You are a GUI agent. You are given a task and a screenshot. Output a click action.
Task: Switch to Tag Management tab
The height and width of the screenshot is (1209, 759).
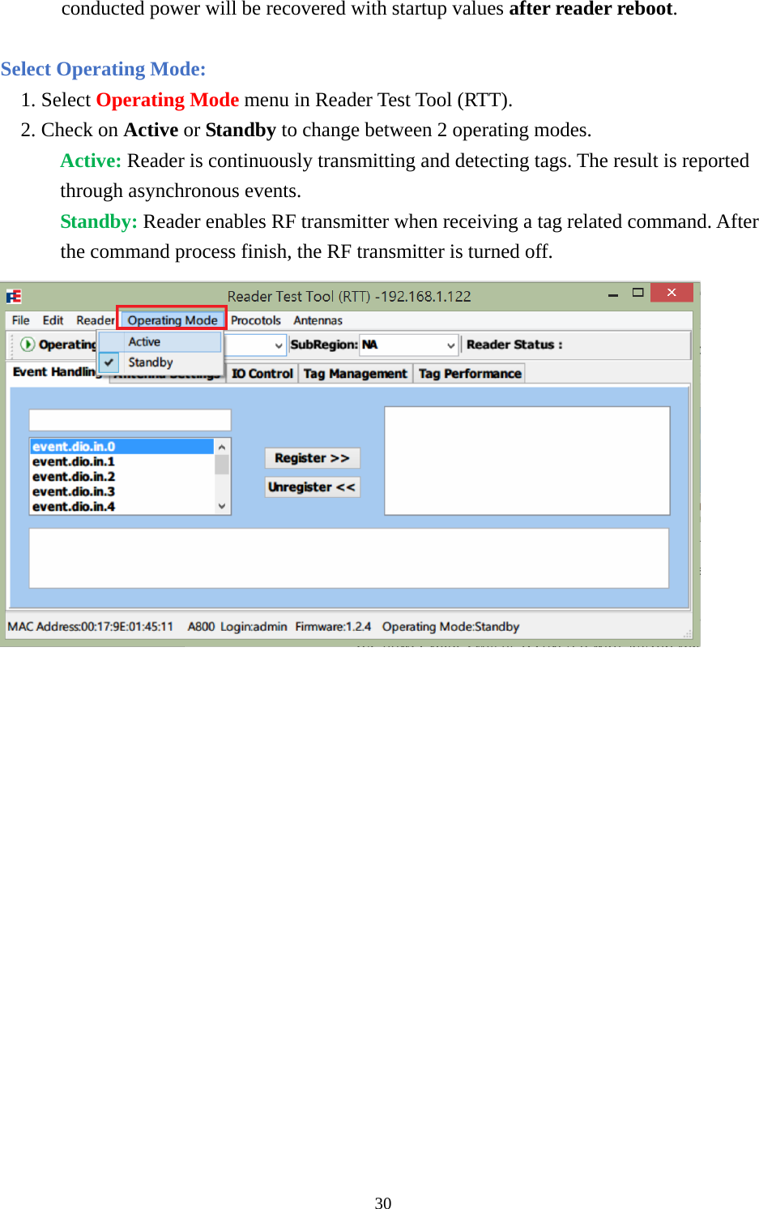[x=355, y=374]
